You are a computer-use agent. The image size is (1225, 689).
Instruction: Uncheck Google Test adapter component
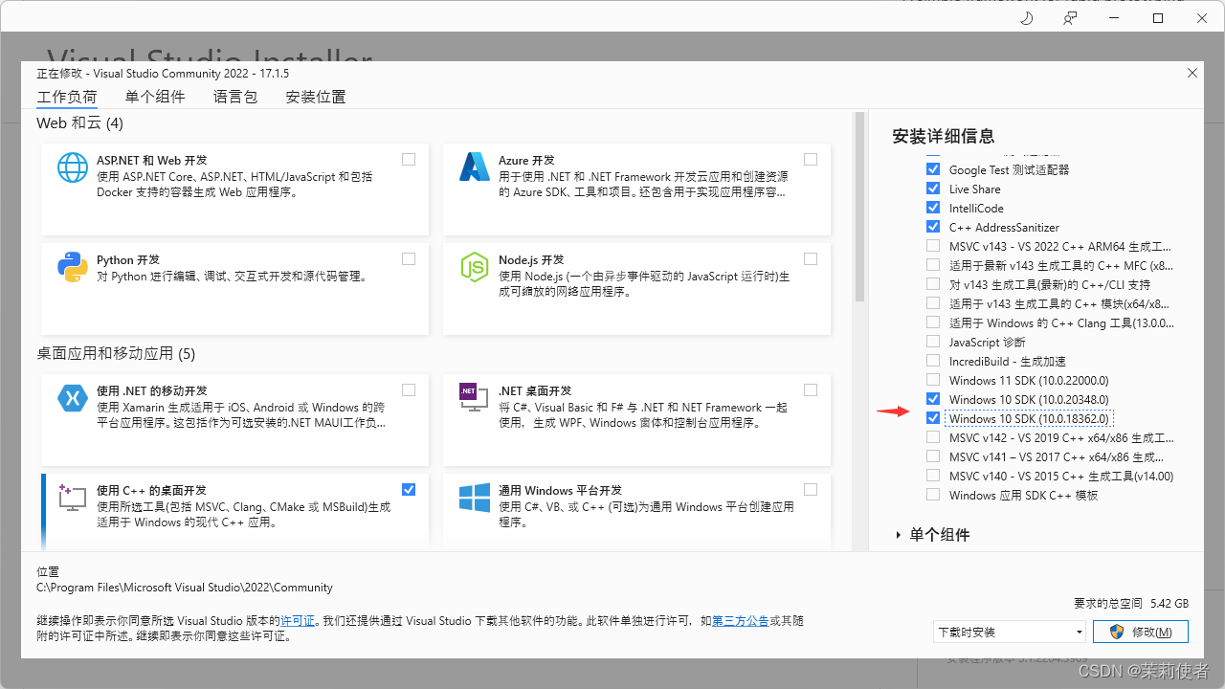933,169
